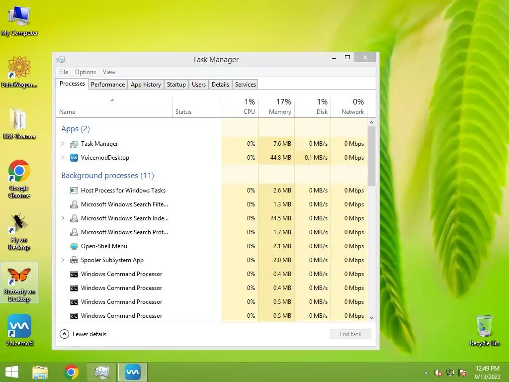Click the Open-Shell Menu process icon
Image resolution: width=509 pixels, height=382 pixels.
(x=74, y=246)
